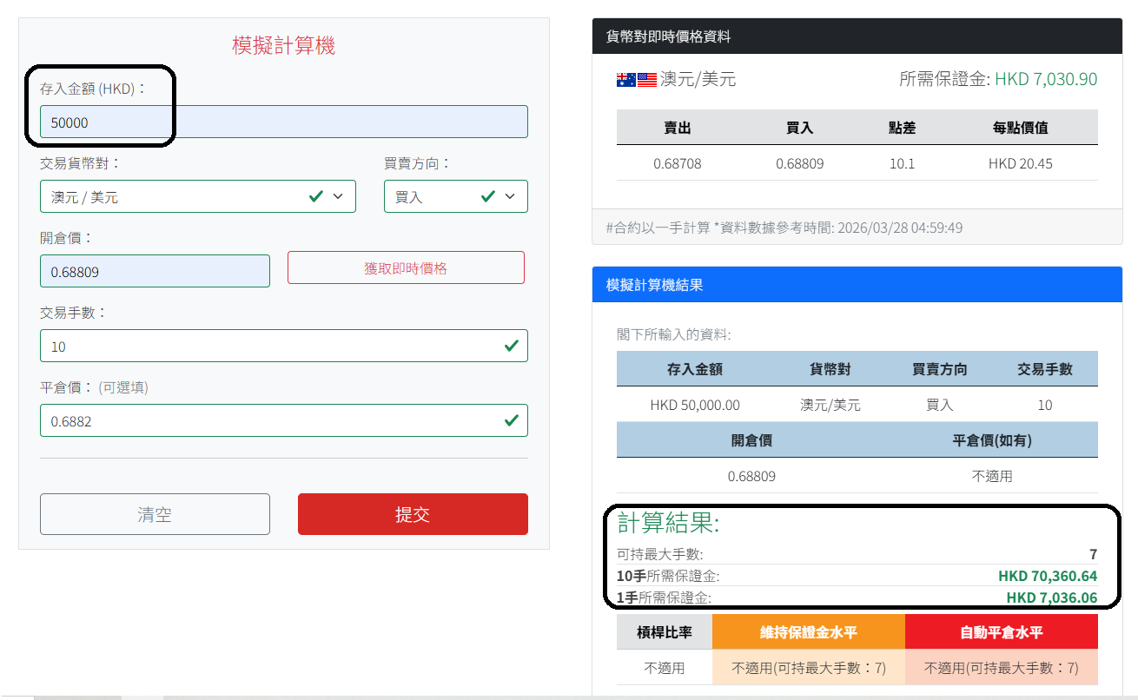Click the 不適用 closing price cell
Image resolution: width=1138 pixels, height=700 pixels.
(x=992, y=476)
